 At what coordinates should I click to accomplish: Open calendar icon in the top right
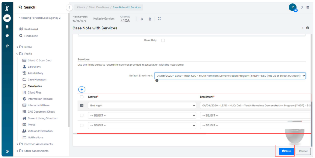(x=308, y=7)
